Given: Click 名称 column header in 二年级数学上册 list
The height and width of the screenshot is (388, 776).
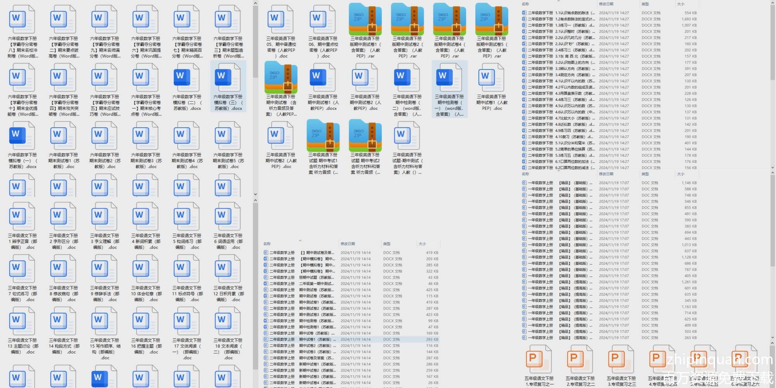Looking at the screenshot, I should (x=267, y=244).
